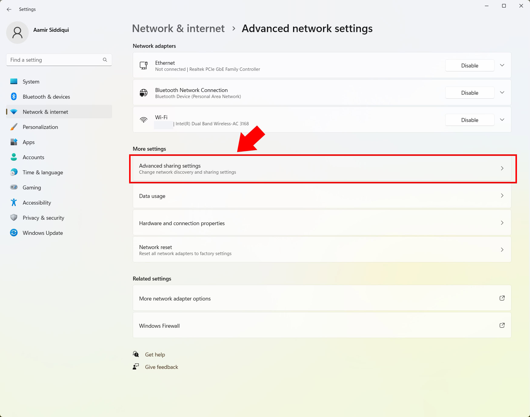Expand the Wi-Fi adapter details chevron
Image resolution: width=530 pixels, height=417 pixels.
(x=502, y=120)
